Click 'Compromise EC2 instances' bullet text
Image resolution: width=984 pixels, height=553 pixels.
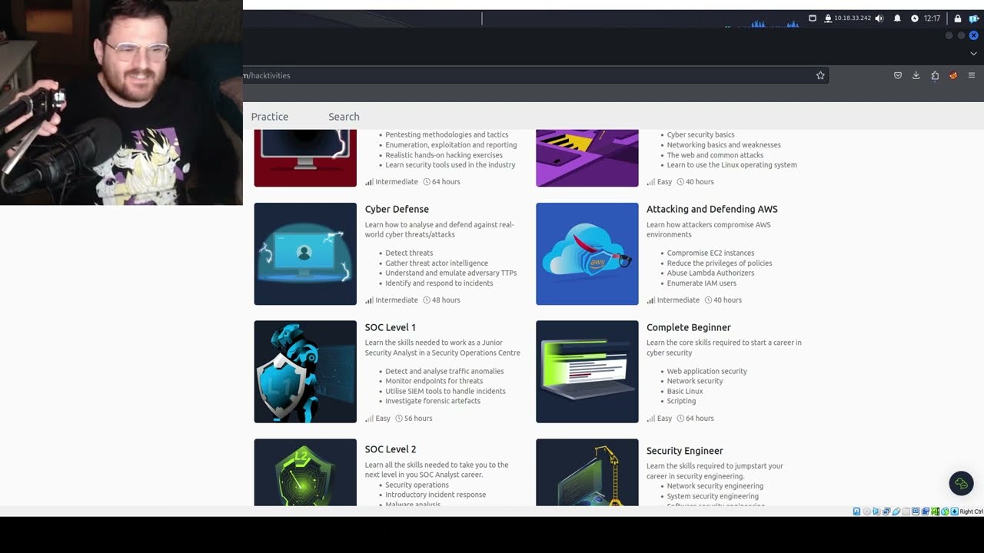click(710, 253)
